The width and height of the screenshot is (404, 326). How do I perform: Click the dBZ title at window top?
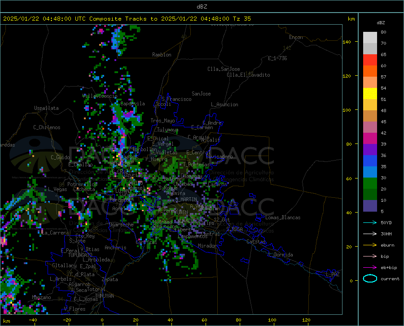pos(202,7)
